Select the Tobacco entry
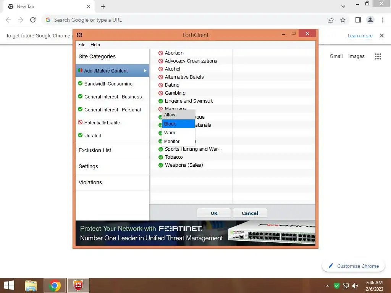The image size is (391, 293). coord(174,157)
